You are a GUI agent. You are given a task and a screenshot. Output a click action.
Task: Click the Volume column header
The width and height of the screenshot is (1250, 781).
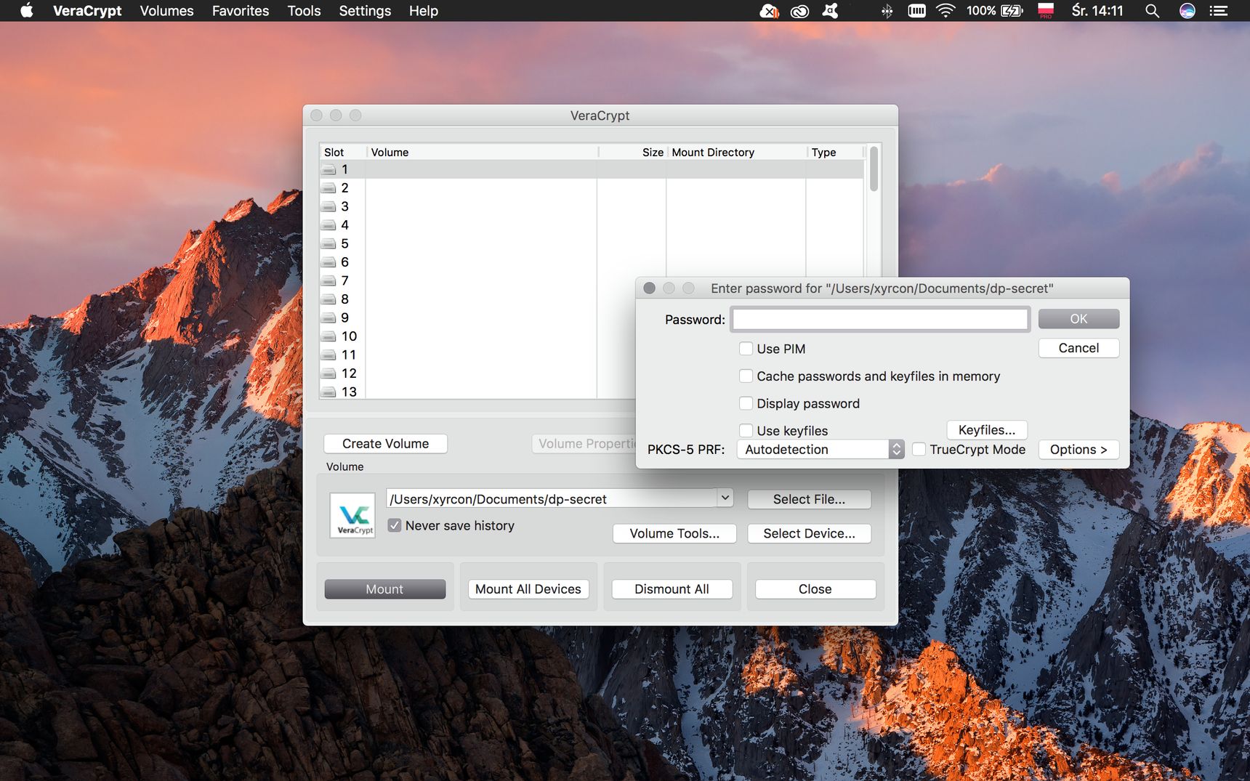tap(481, 152)
